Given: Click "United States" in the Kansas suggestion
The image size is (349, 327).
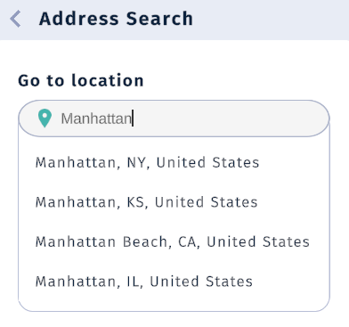Looking at the screenshot, I should 206,202.
